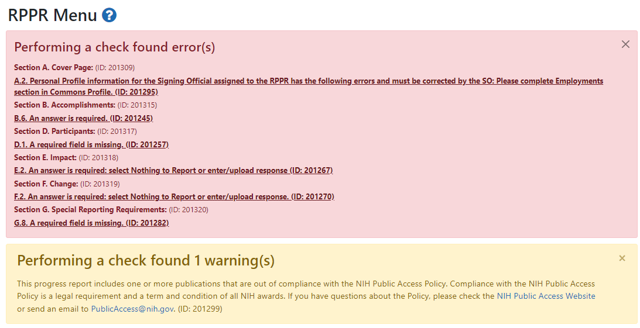Click the RPPR Menu page heading
640x328 pixels.
[53, 15]
